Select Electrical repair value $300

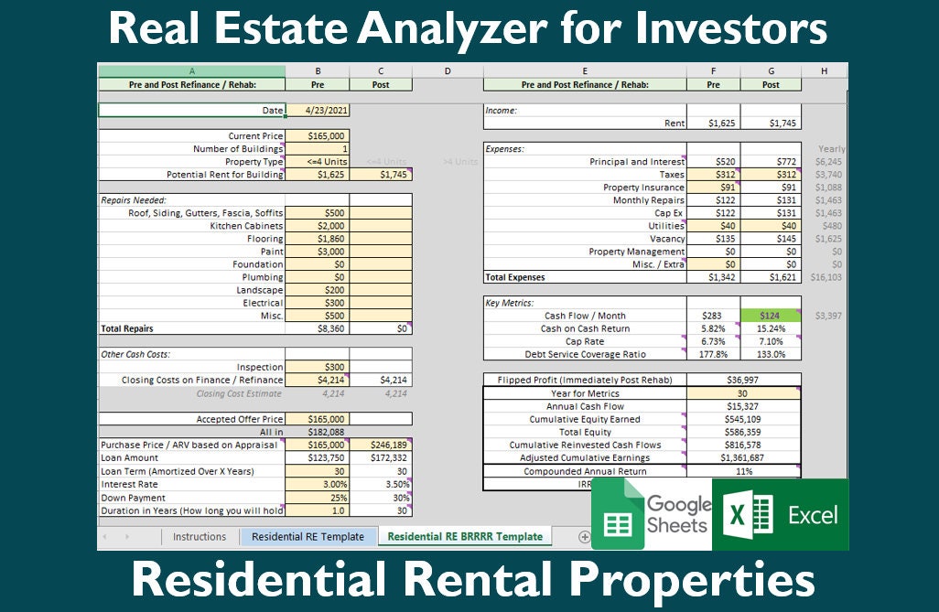pyautogui.click(x=318, y=303)
